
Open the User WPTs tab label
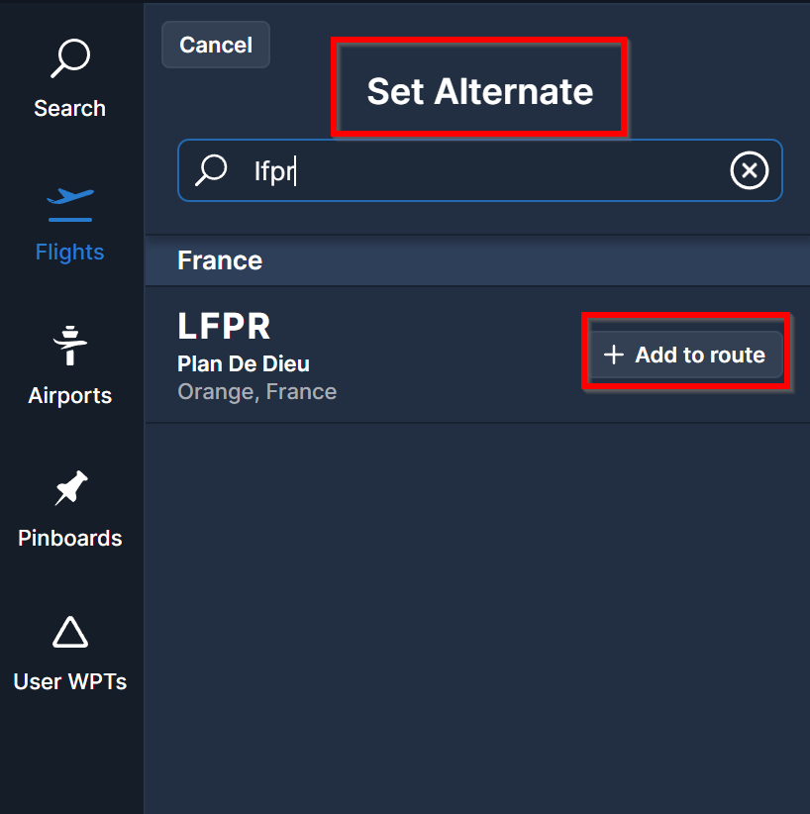pos(69,681)
